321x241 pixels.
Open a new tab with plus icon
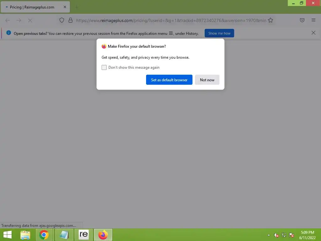coord(76,7)
